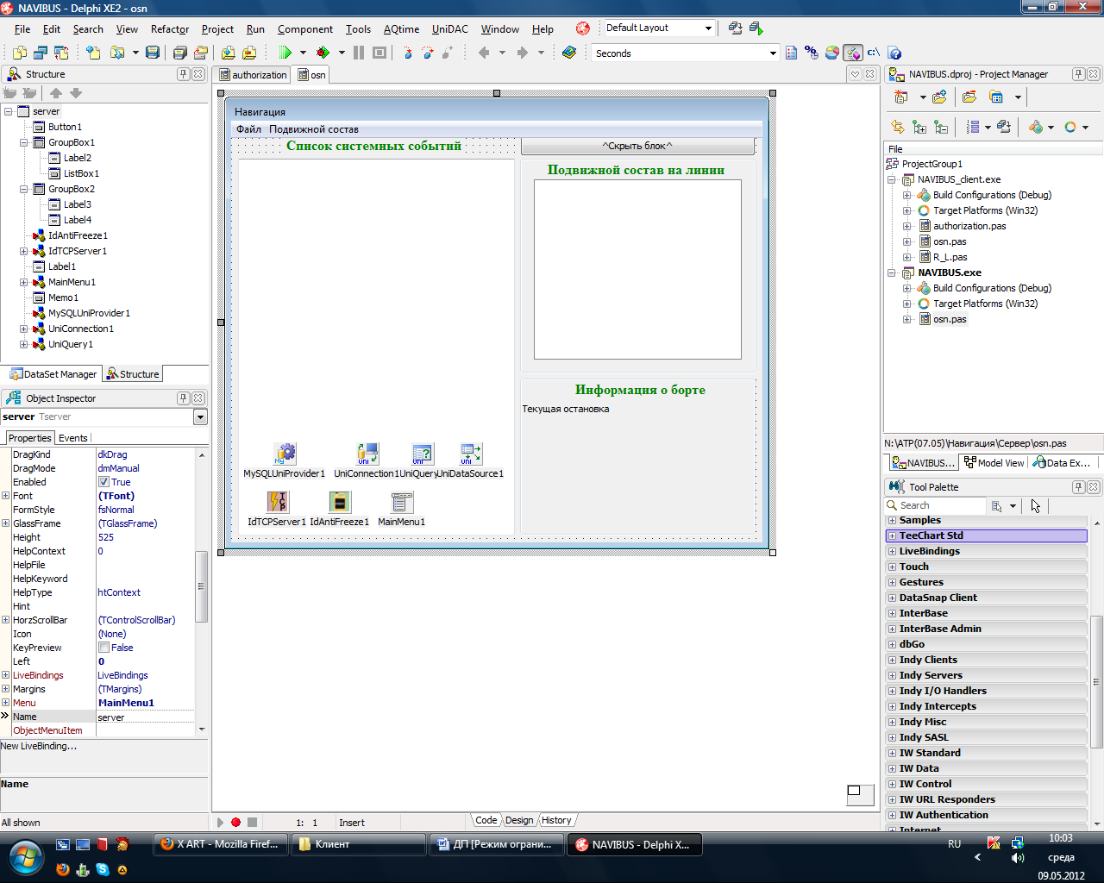
Task: Switch to the authorization editor tab
Action: 253,75
